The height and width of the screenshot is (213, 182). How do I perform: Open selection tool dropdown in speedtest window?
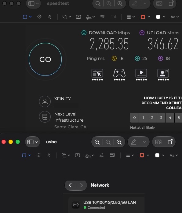pyautogui.click(x=31, y=17)
